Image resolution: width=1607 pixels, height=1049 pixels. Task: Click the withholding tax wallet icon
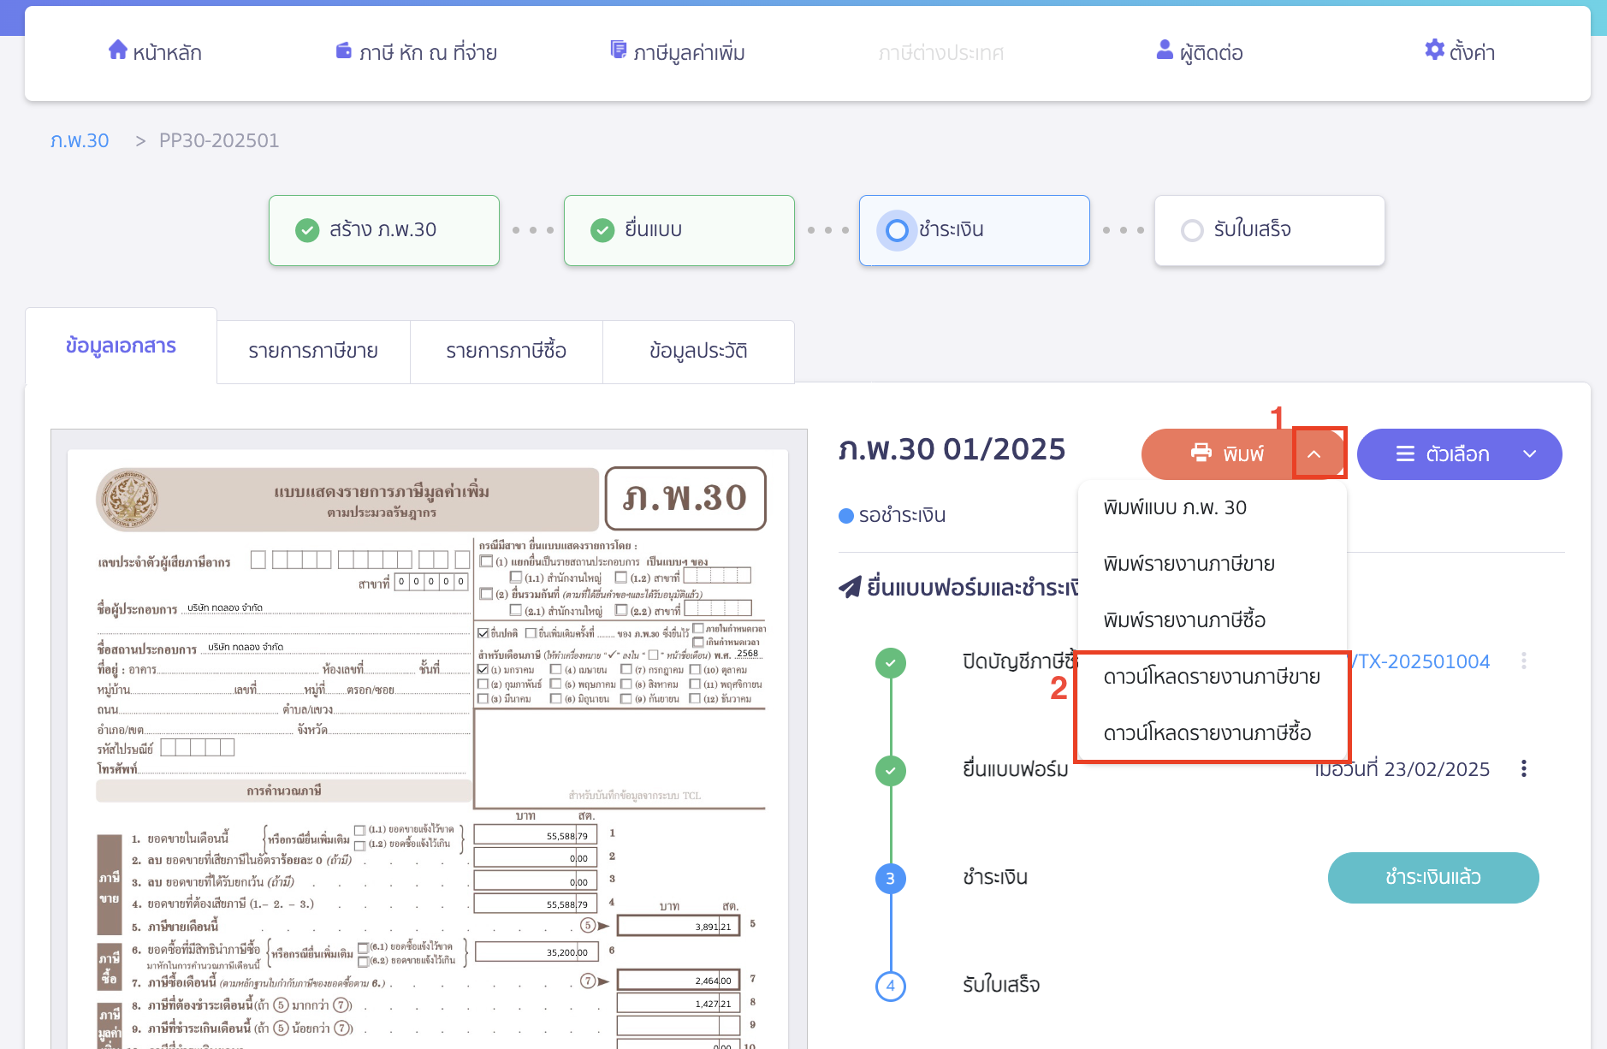(x=344, y=51)
